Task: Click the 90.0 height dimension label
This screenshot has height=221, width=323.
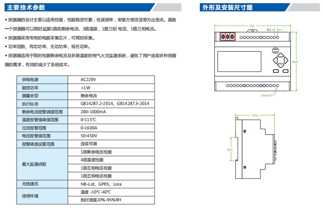Action: tap(295, 62)
